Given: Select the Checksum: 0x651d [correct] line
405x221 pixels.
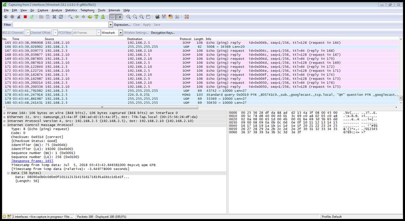Looking at the screenshot, I should 37,137.
